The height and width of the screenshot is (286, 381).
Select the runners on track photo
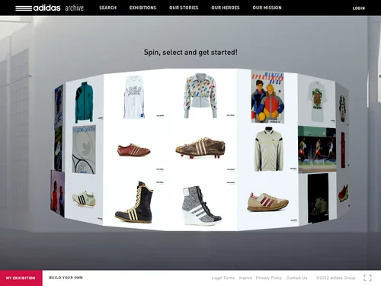317,149
